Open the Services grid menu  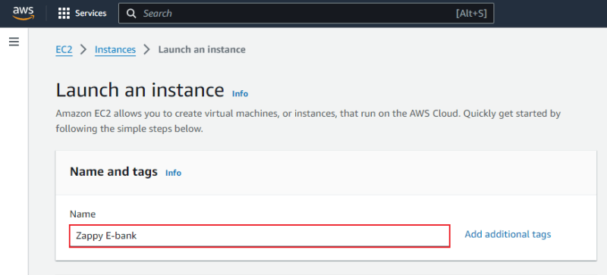point(64,14)
